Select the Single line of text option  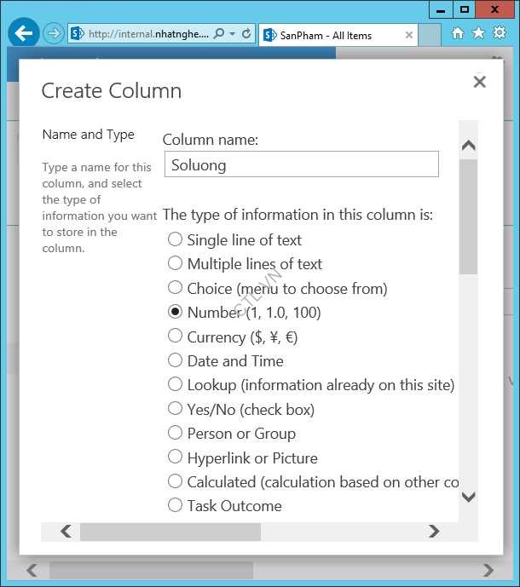click(x=175, y=240)
